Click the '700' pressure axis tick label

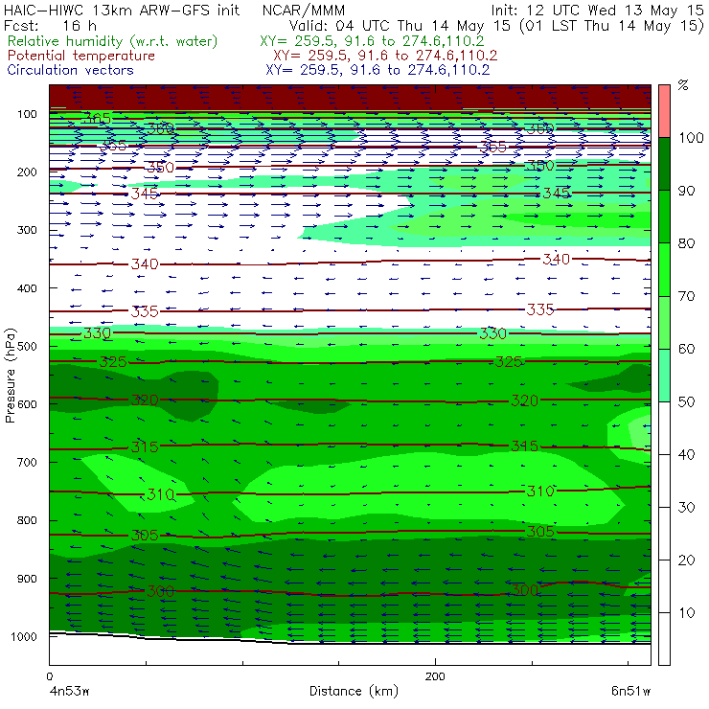click(x=27, y=462)
